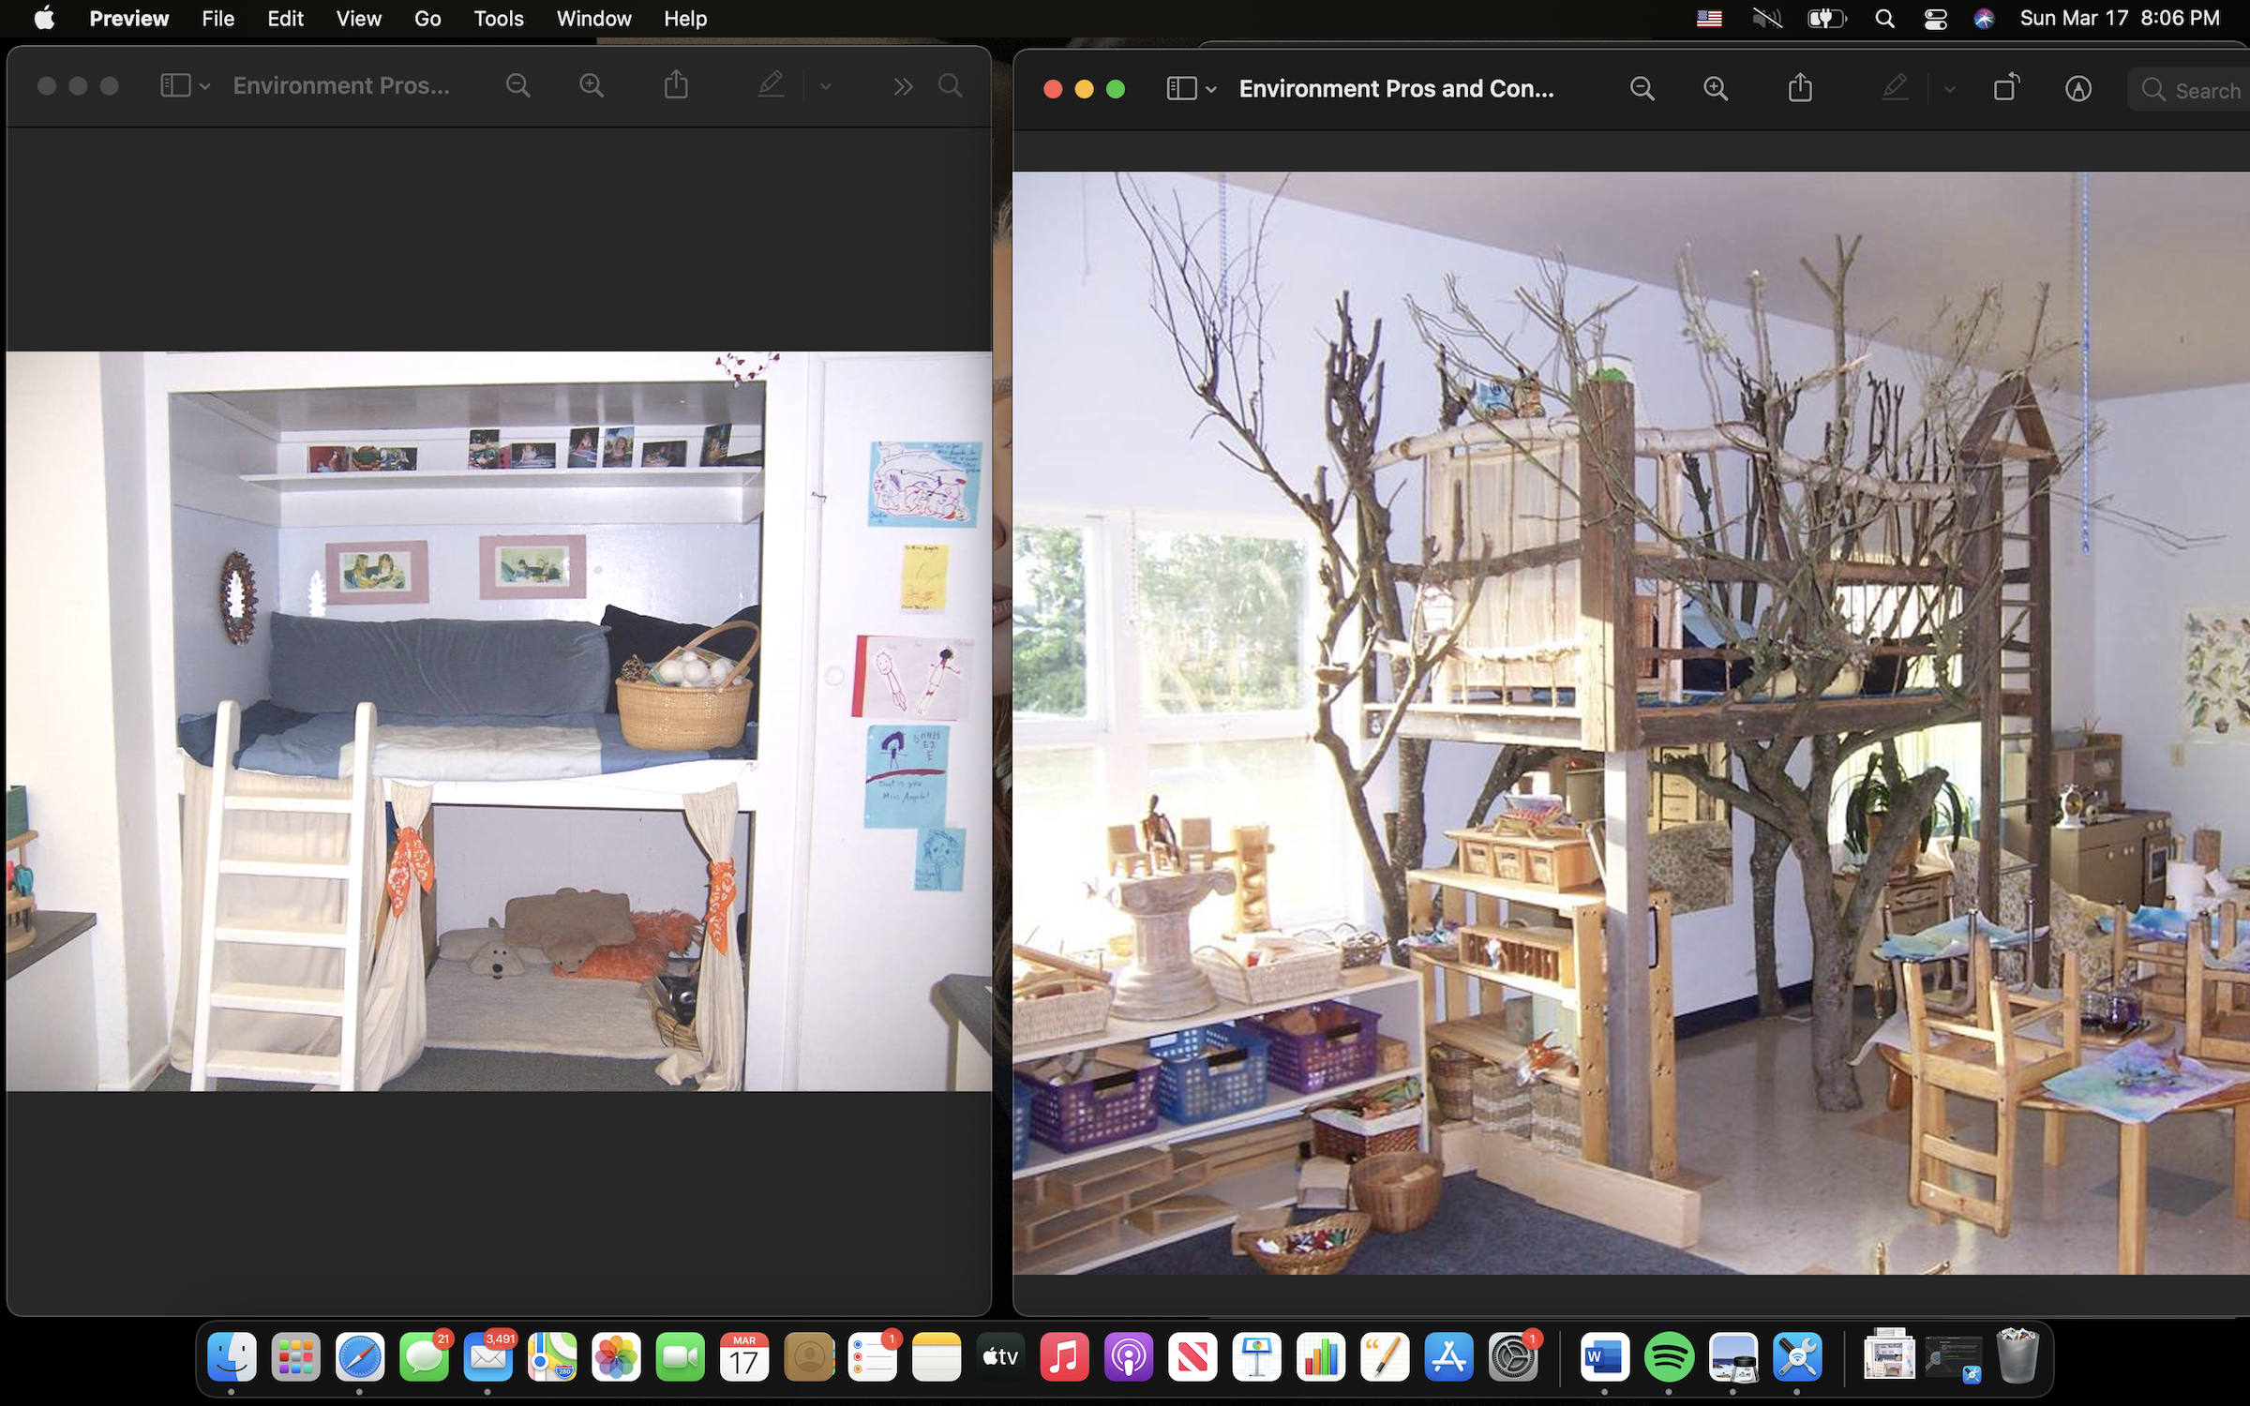Click the bunk bed photo in left window
Screen dimensions: 2250x1406
click(498, 720)
